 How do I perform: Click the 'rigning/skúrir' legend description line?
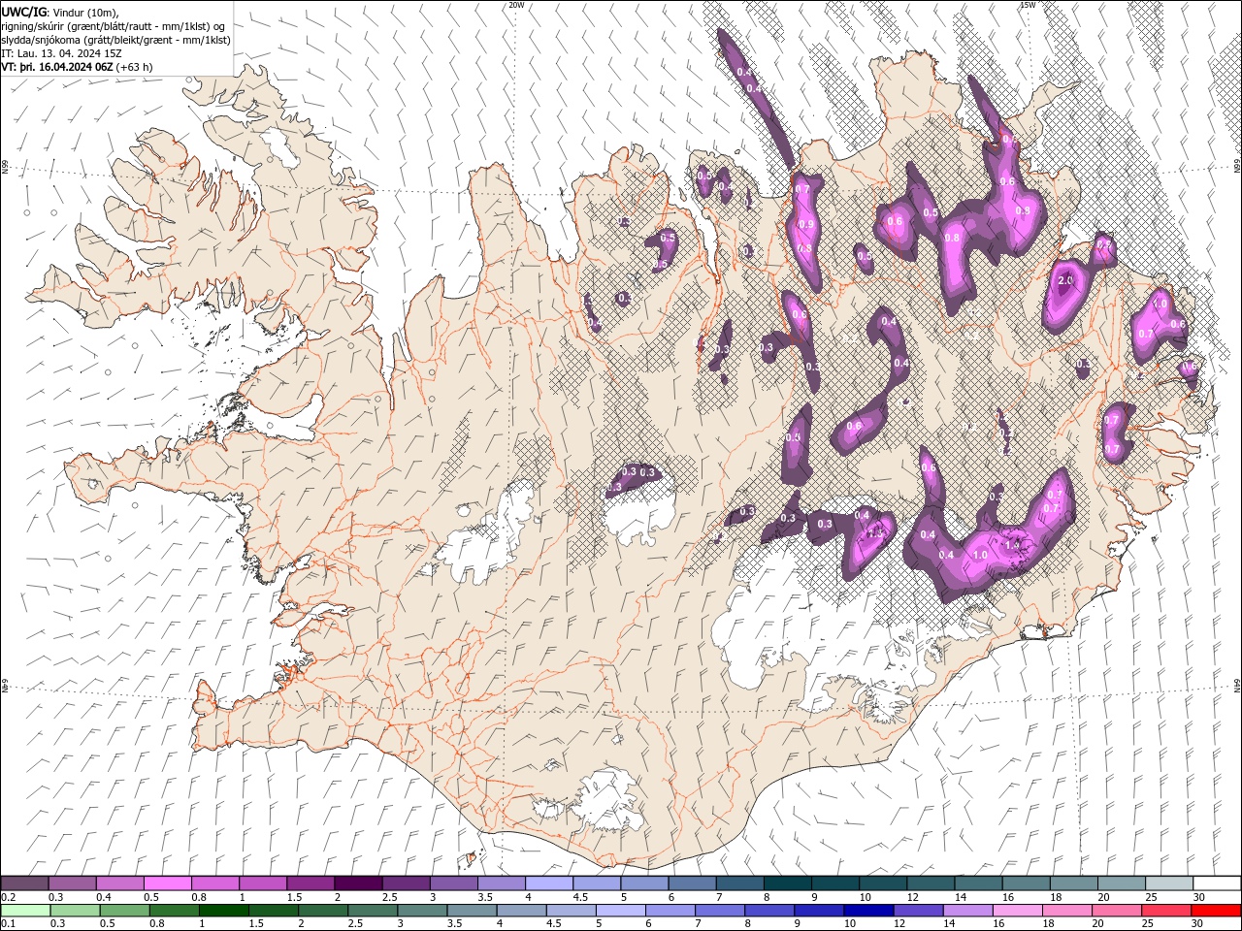114,26
